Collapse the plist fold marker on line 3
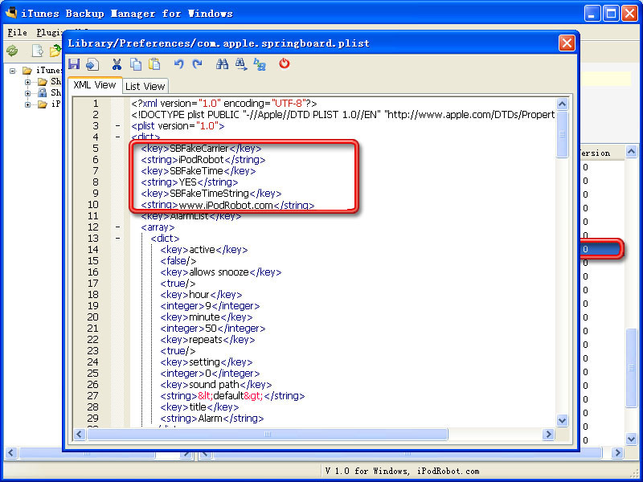Image resolution: width=643 pixels, height=482 pixels. click(x=117, y=126)
